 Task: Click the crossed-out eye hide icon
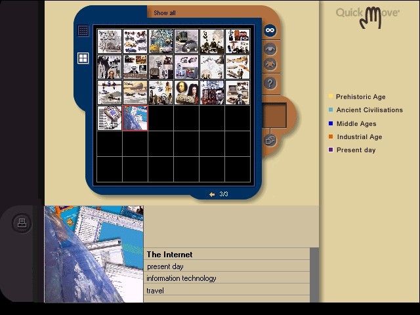coord(270,64)
